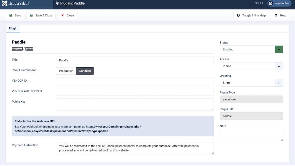
Task: Click inside the Public Key textarea
Action: click(x=135, y=105)
